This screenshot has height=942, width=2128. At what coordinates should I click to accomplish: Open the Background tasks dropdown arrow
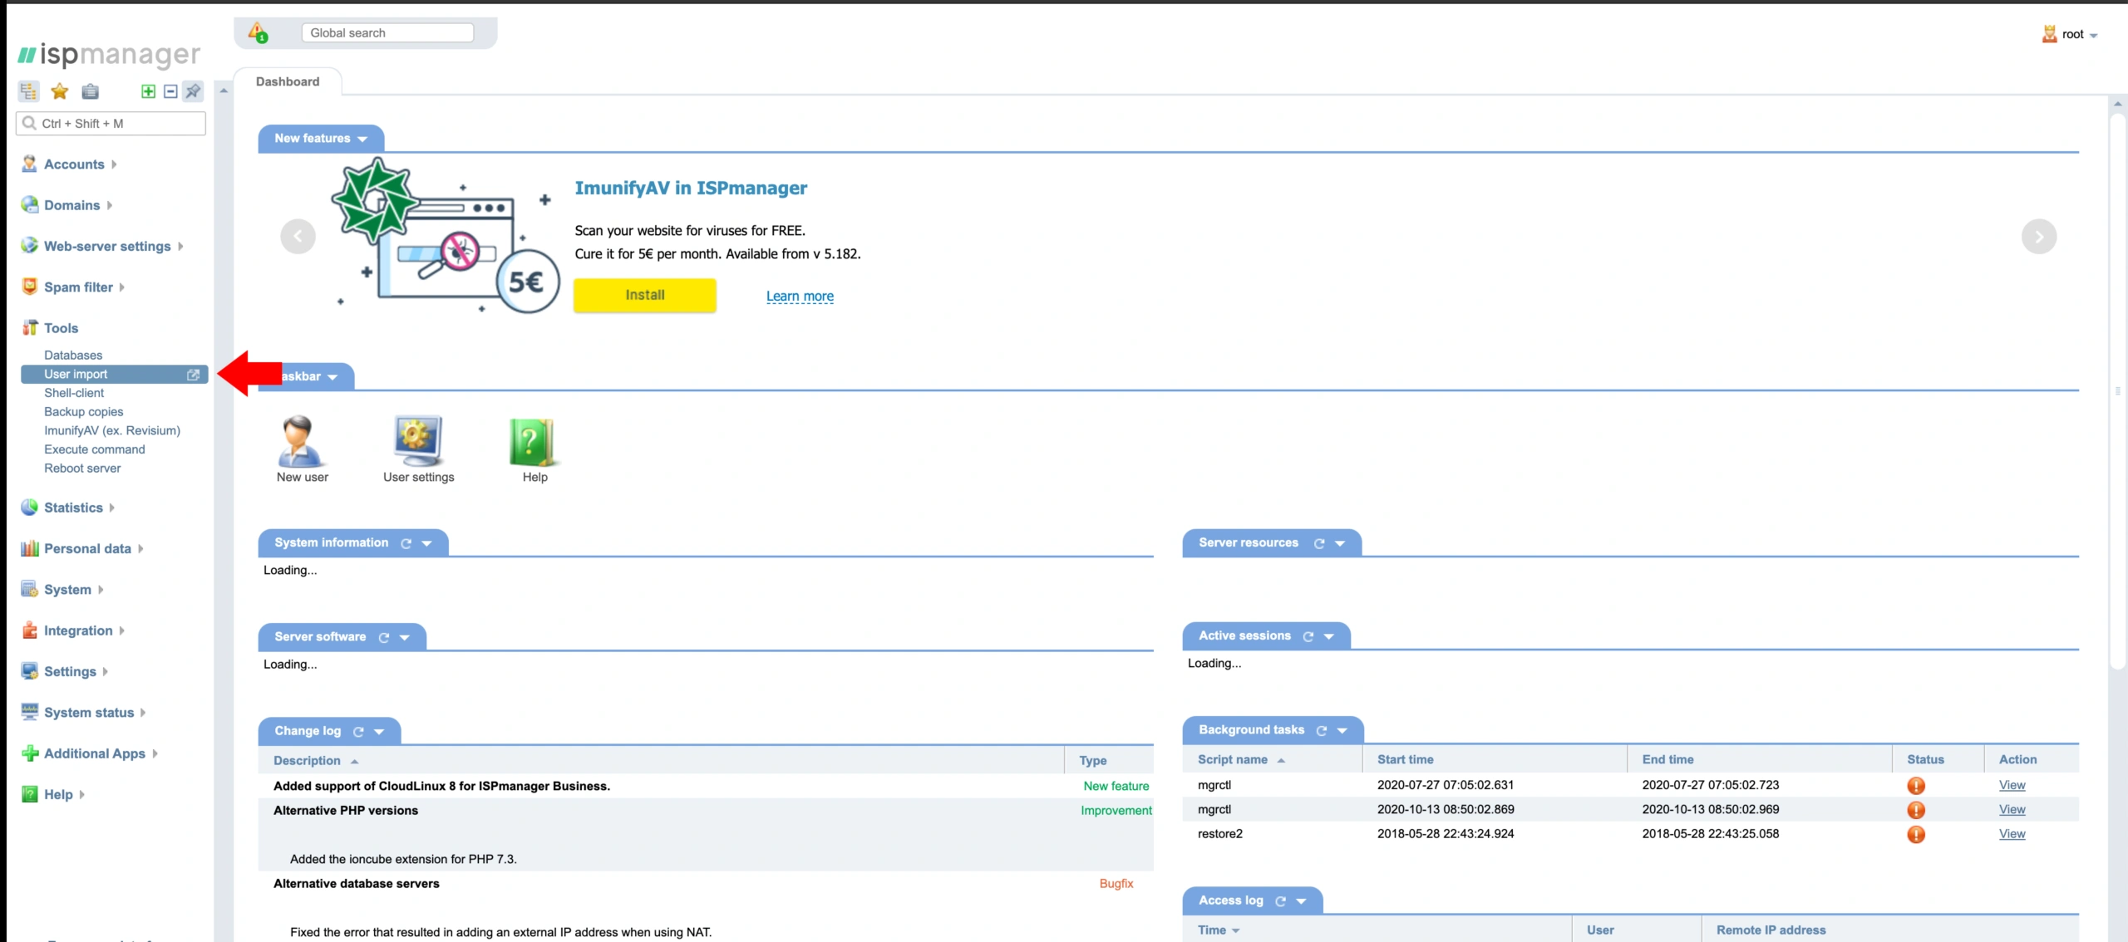pyautogui.click(x=1342, y=730)
